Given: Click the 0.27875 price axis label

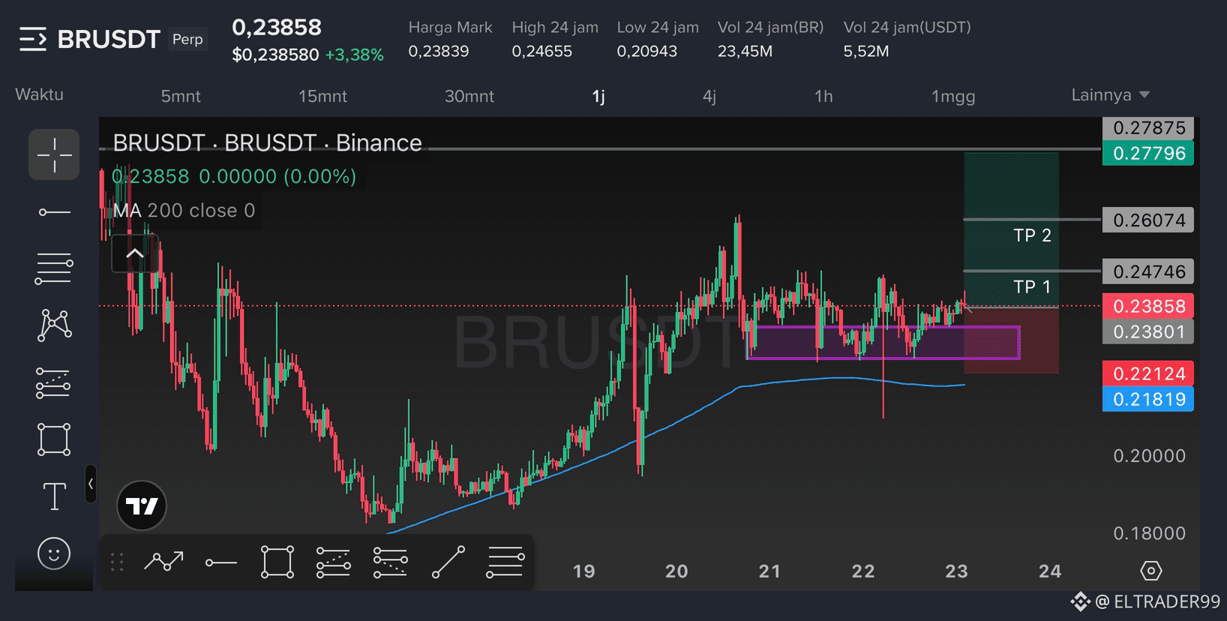Looking at the screenshot, I should click(1148, 127).
